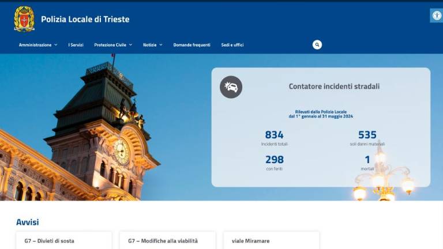This screenshot has height=249, width=443.
Task: Open I Servizi menu item
Action: [x=76, y=45]
